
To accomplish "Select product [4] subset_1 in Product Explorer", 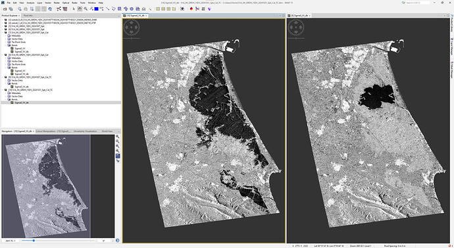I will pos(52,23).
